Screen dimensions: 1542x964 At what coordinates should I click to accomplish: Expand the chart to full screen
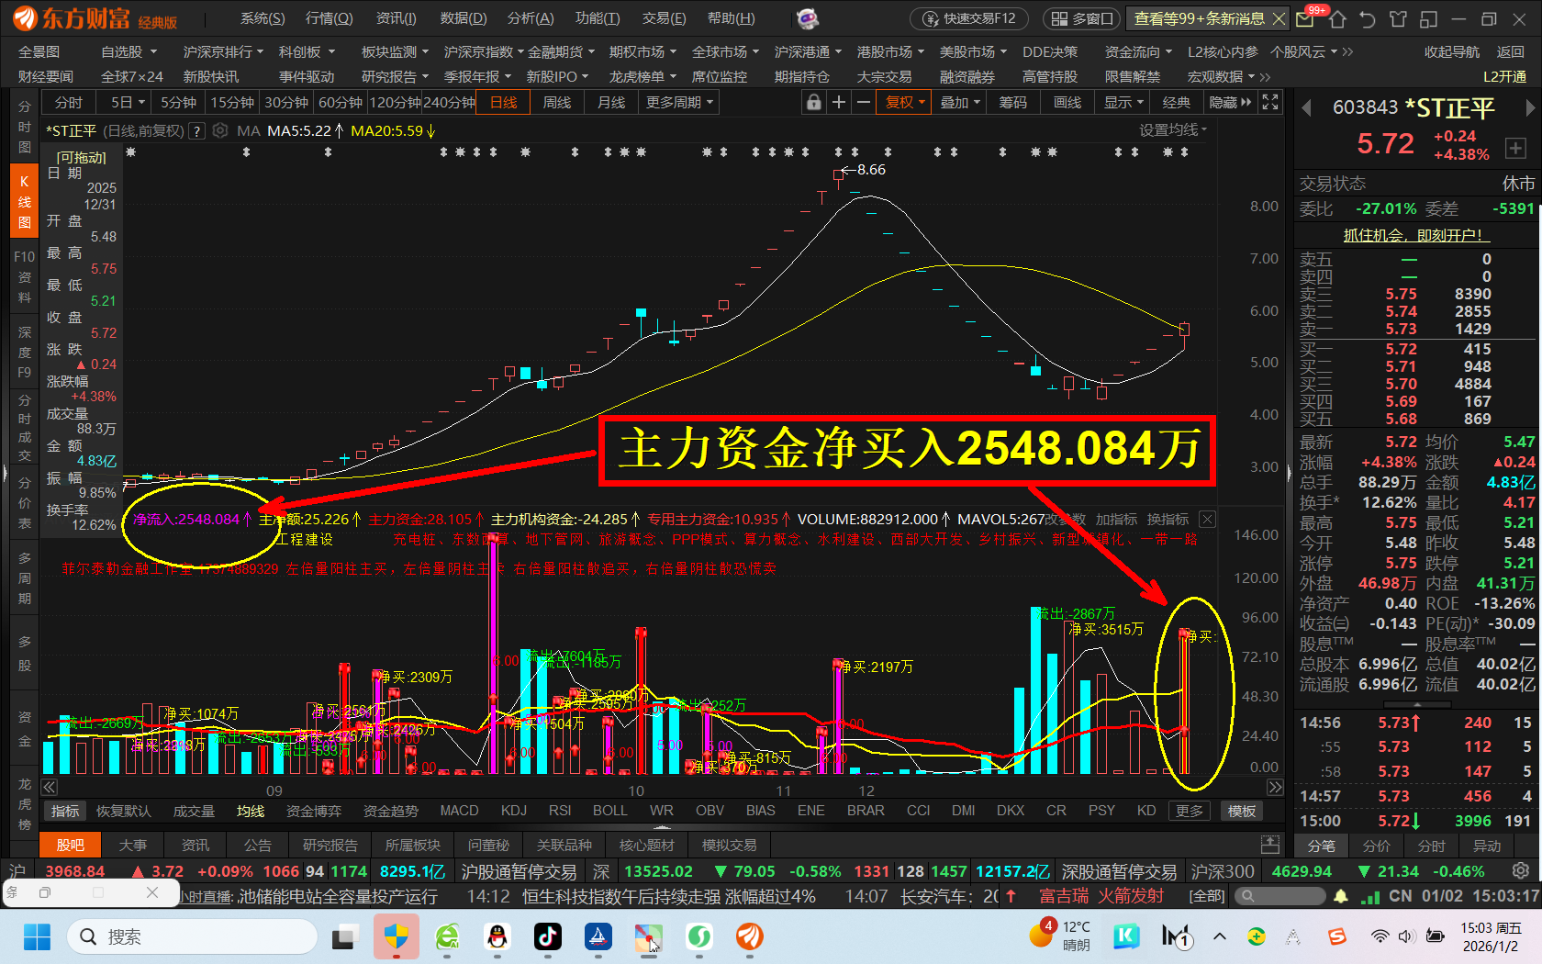pyautogui.click(x=1270, y=103)
